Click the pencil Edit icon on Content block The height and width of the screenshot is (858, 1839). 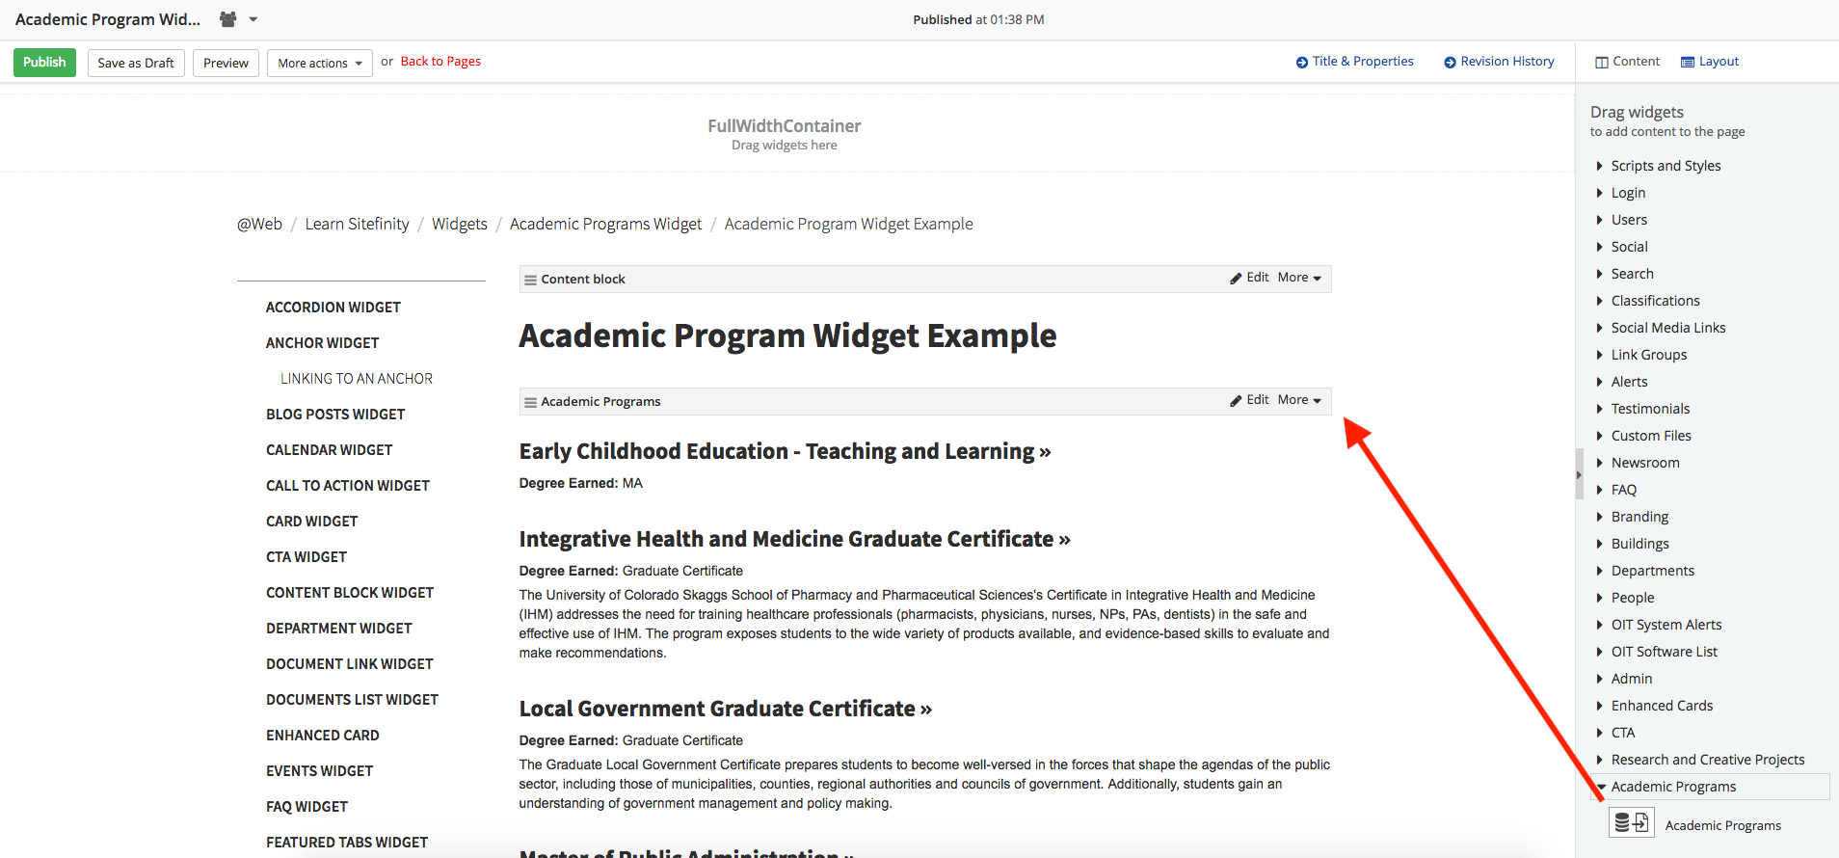pyautogui.click(x=1236, y=278)
